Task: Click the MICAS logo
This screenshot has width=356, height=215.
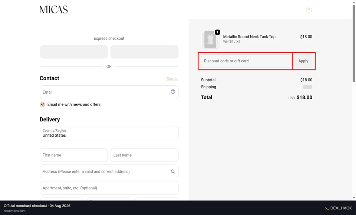Action: pos(53,10)
